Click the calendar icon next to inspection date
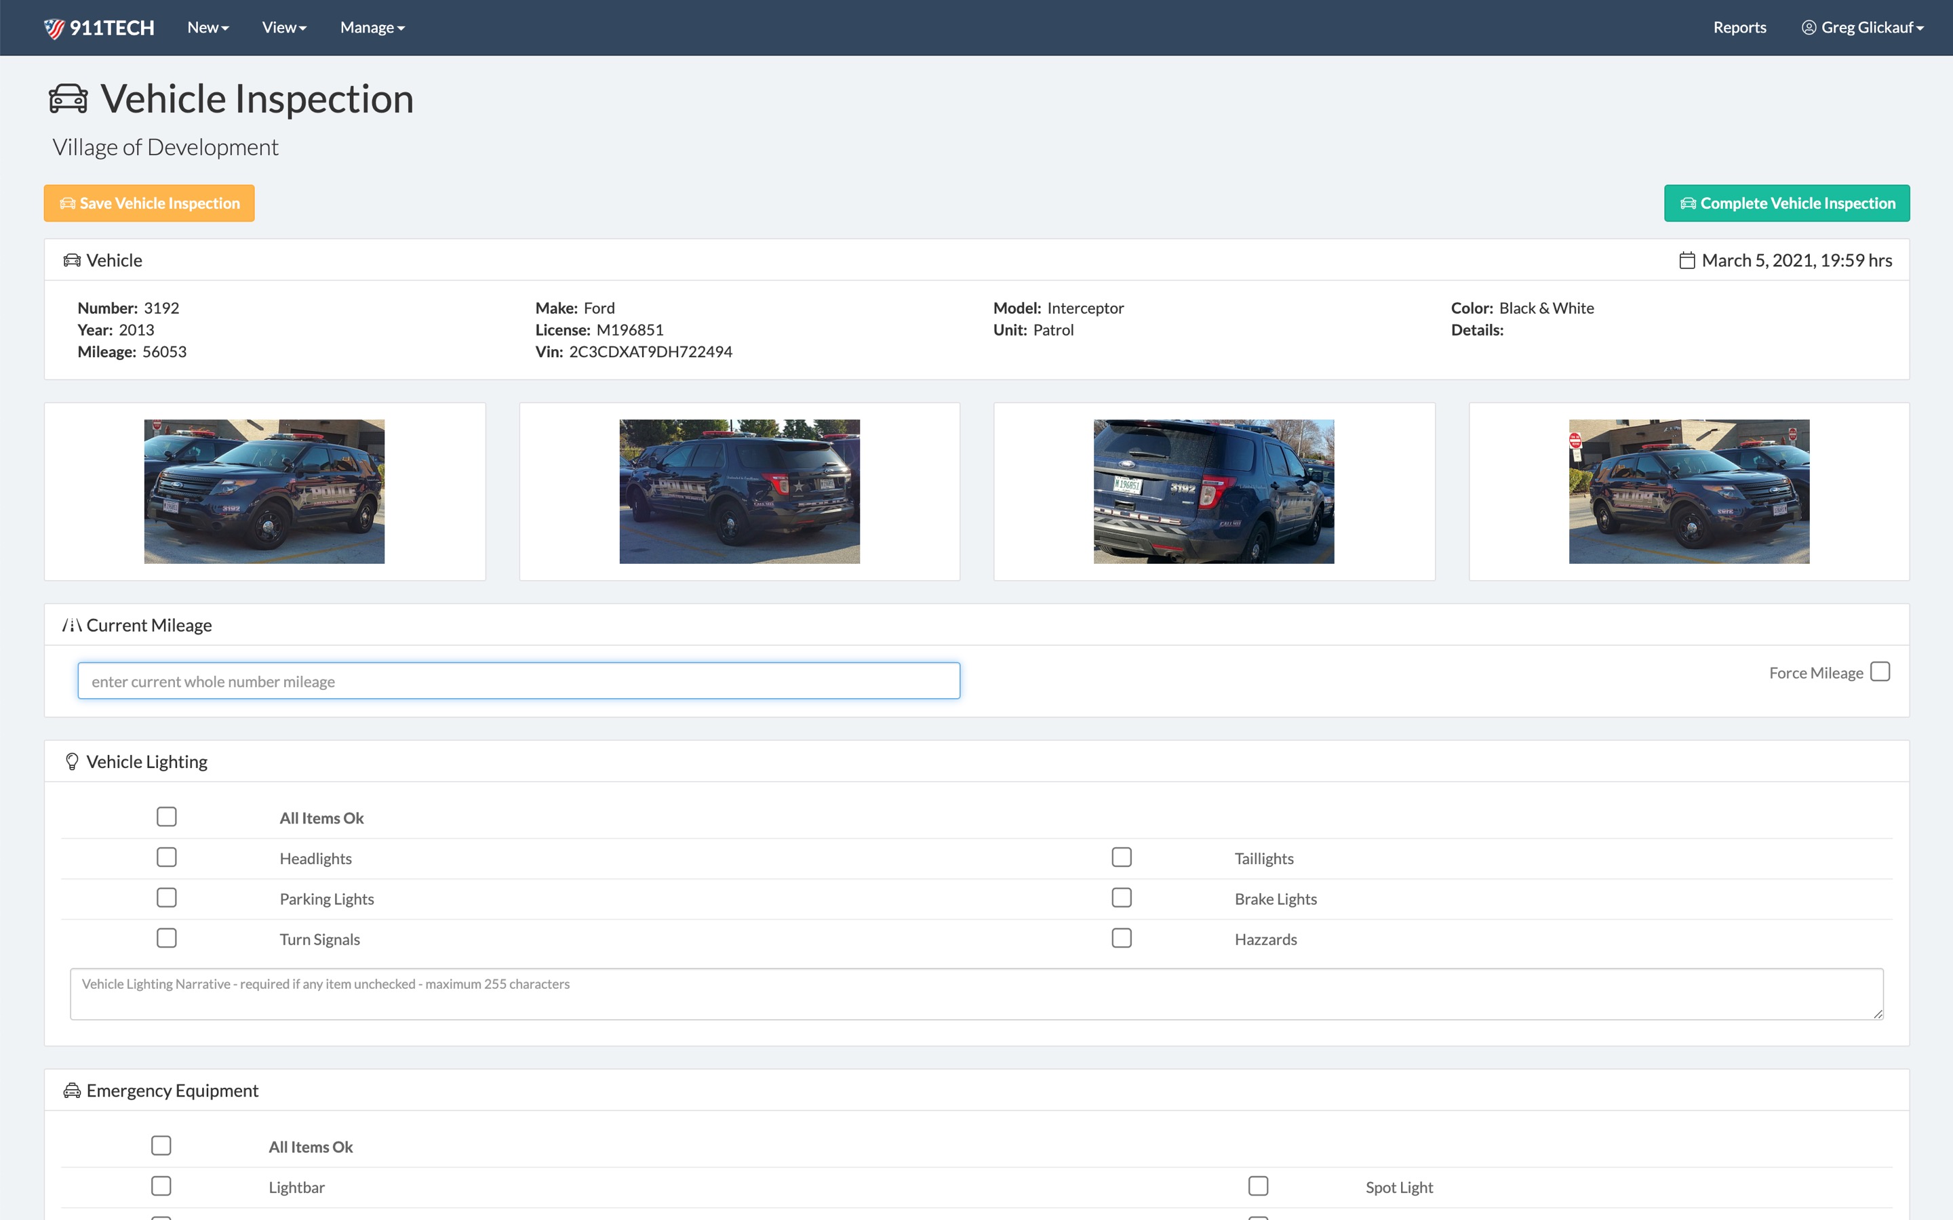 [1686, 261]
